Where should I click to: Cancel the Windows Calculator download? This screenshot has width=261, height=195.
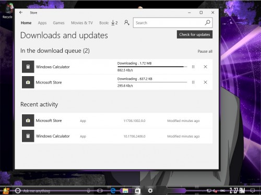(205, 67)
